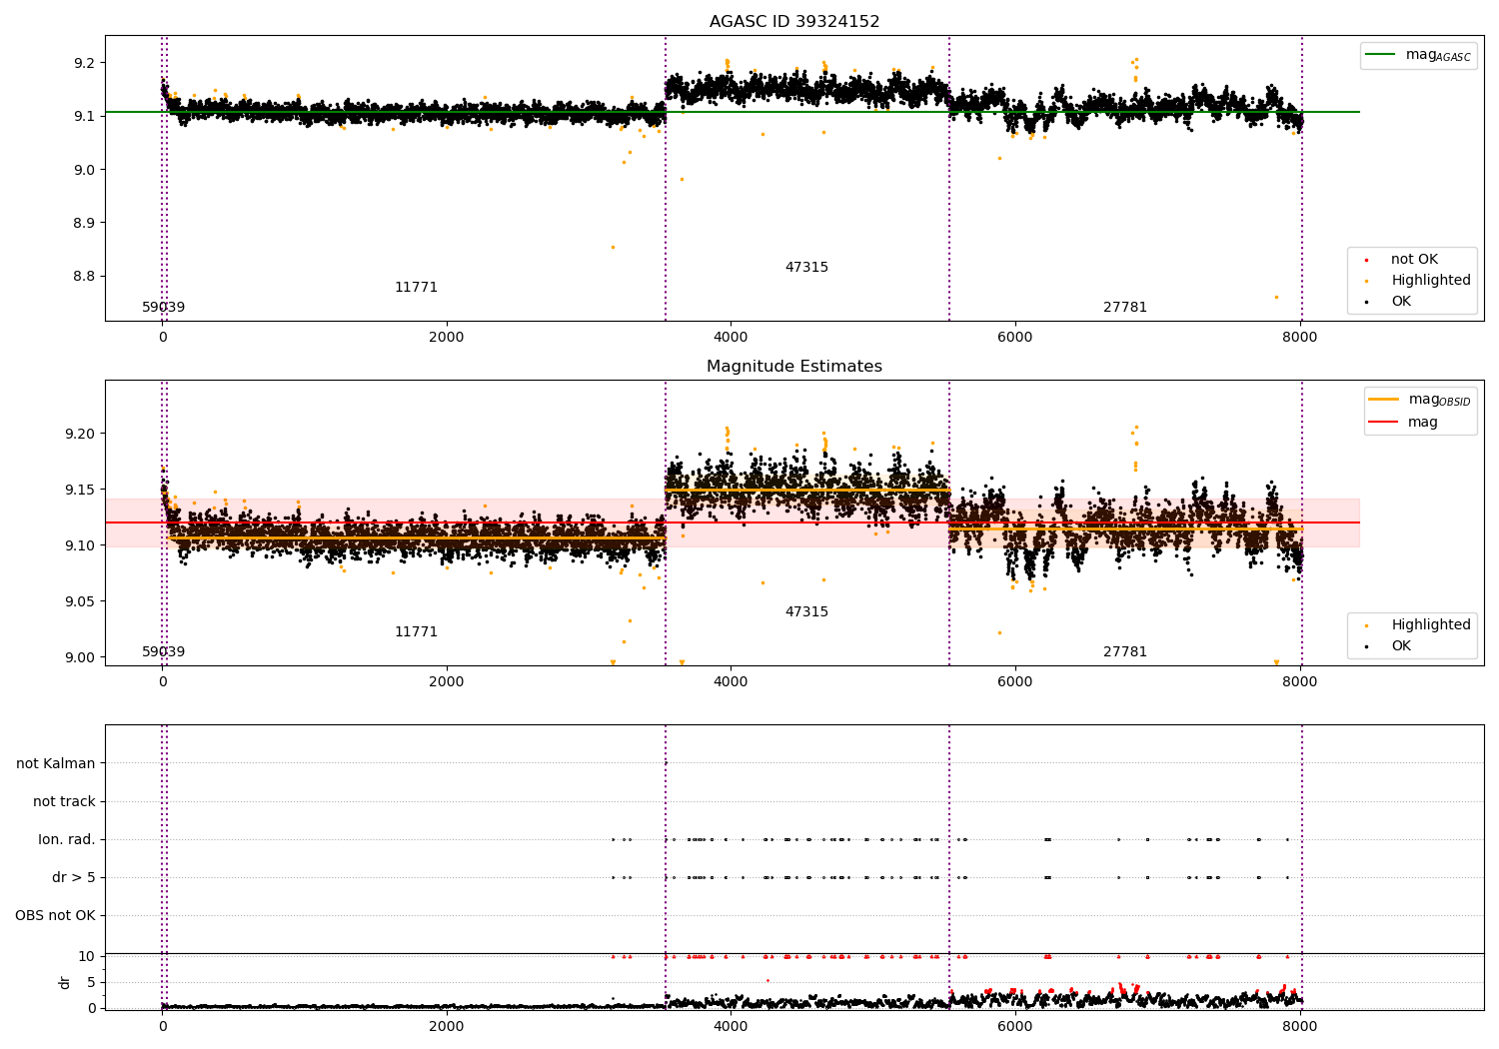Click the 9.20 tick on middle y-axis
The width and height of the screenshot is (1499, 1049).
coord(81,434)
